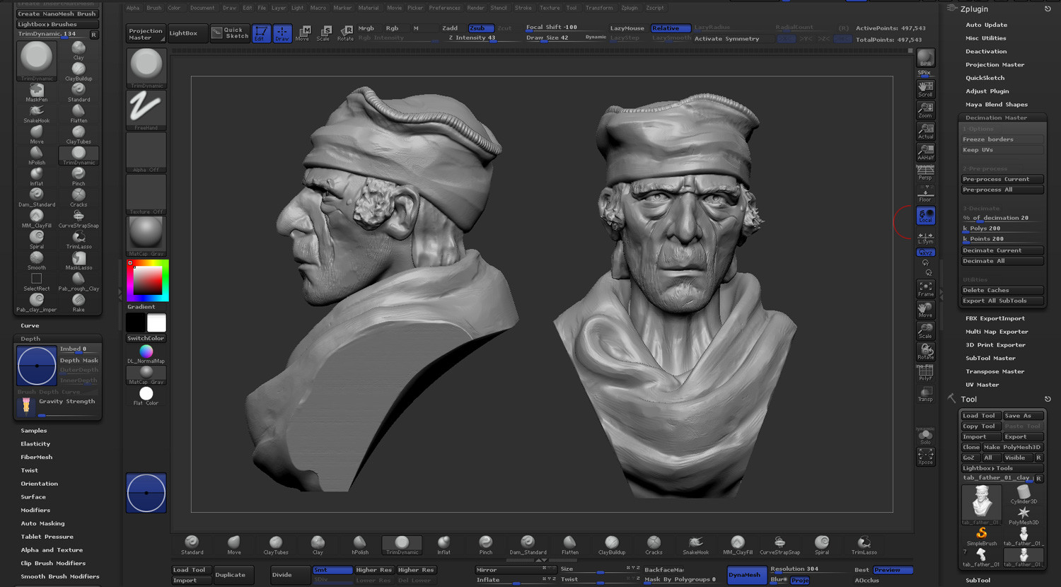Click the Xpose icon on right shelf
The image size is (1061, 587).
(x=925, y=456)
